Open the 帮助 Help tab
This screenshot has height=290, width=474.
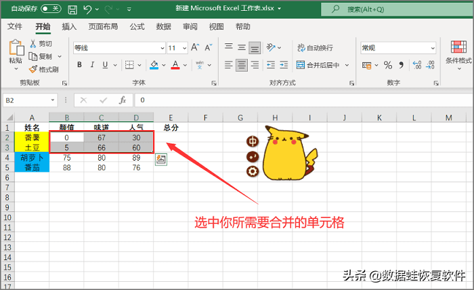[243, 26]
